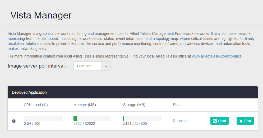
Task: Select the Storage (MB) column header
Action: click(134, 105)
